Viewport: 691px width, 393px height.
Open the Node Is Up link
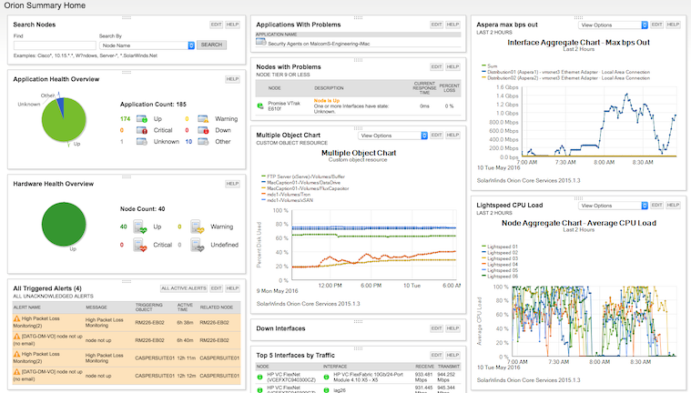pyautogui.click(x=327, y=100)
